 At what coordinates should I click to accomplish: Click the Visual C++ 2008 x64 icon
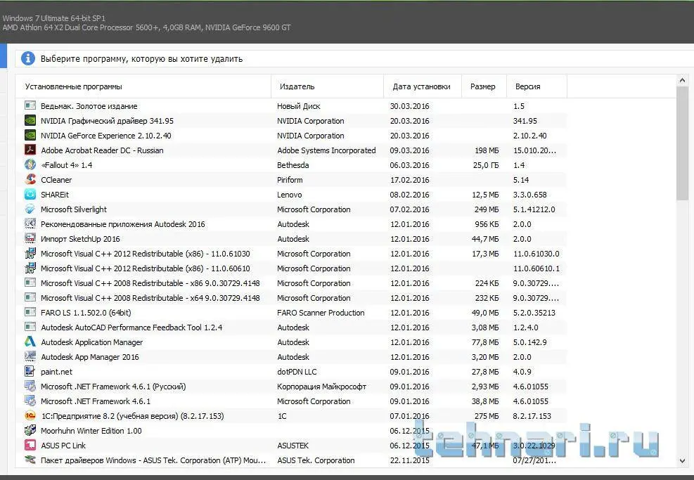30,297
